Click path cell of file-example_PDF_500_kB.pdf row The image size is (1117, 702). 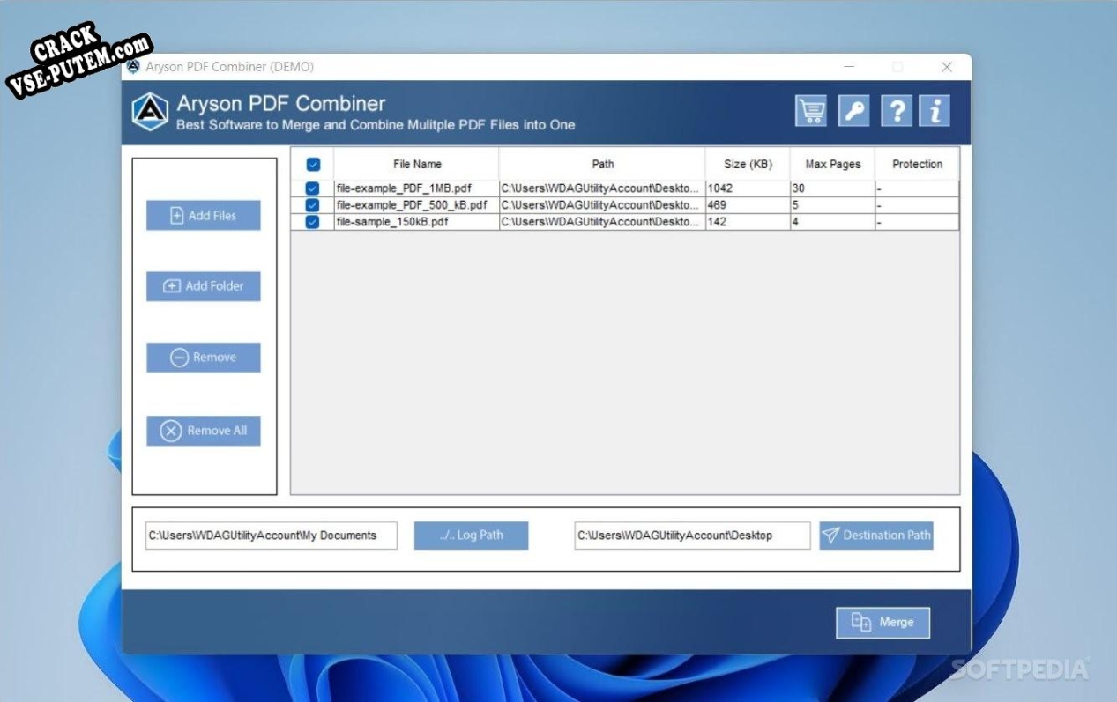(602, 205)
